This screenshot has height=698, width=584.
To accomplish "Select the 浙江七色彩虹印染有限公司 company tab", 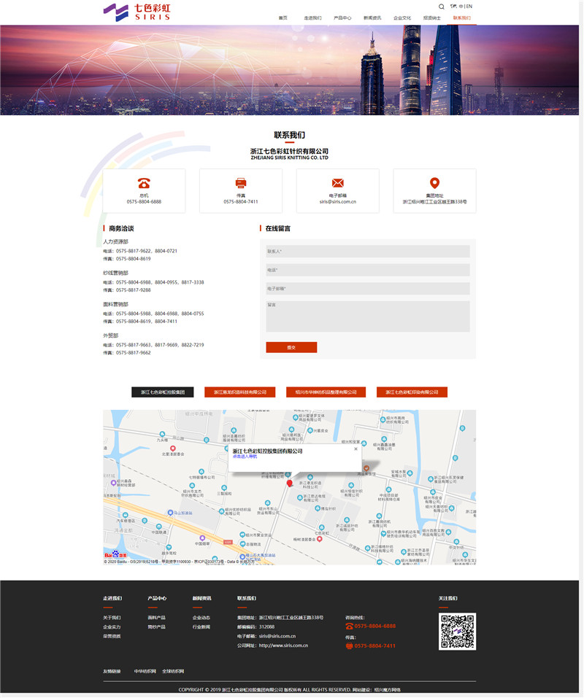I will pos(412,392).
